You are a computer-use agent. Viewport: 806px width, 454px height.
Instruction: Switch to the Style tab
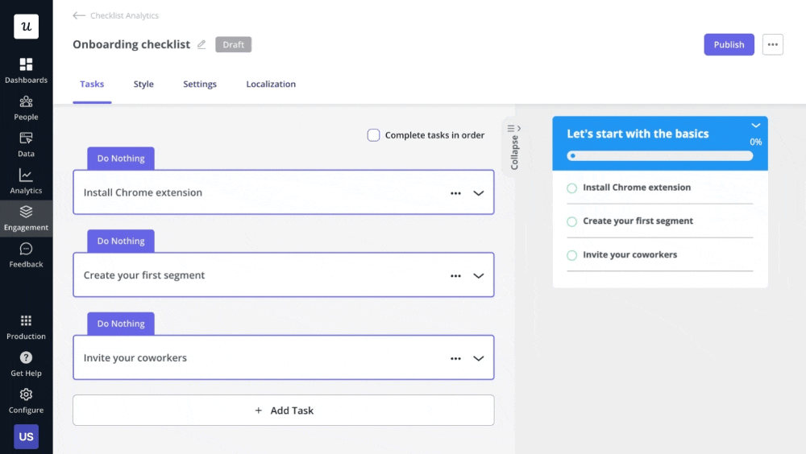tap(143, 85)
